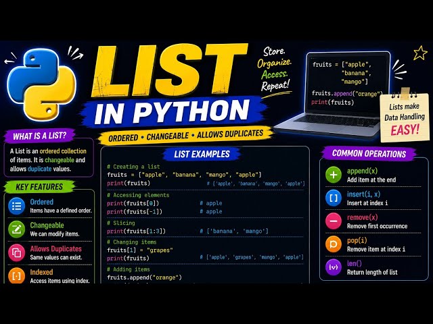The height and width of the screenshot is (324, 433).
Task: Click the purple icon beside len()
Action: [334, 267]
